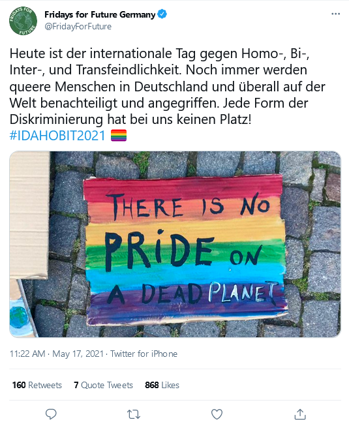Retweet this tweet using the arrows icon
Screen dimensions: 349x426
click(x=134, y=414)
